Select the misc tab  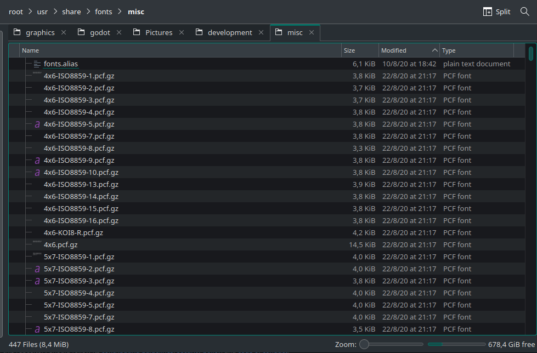295,32
